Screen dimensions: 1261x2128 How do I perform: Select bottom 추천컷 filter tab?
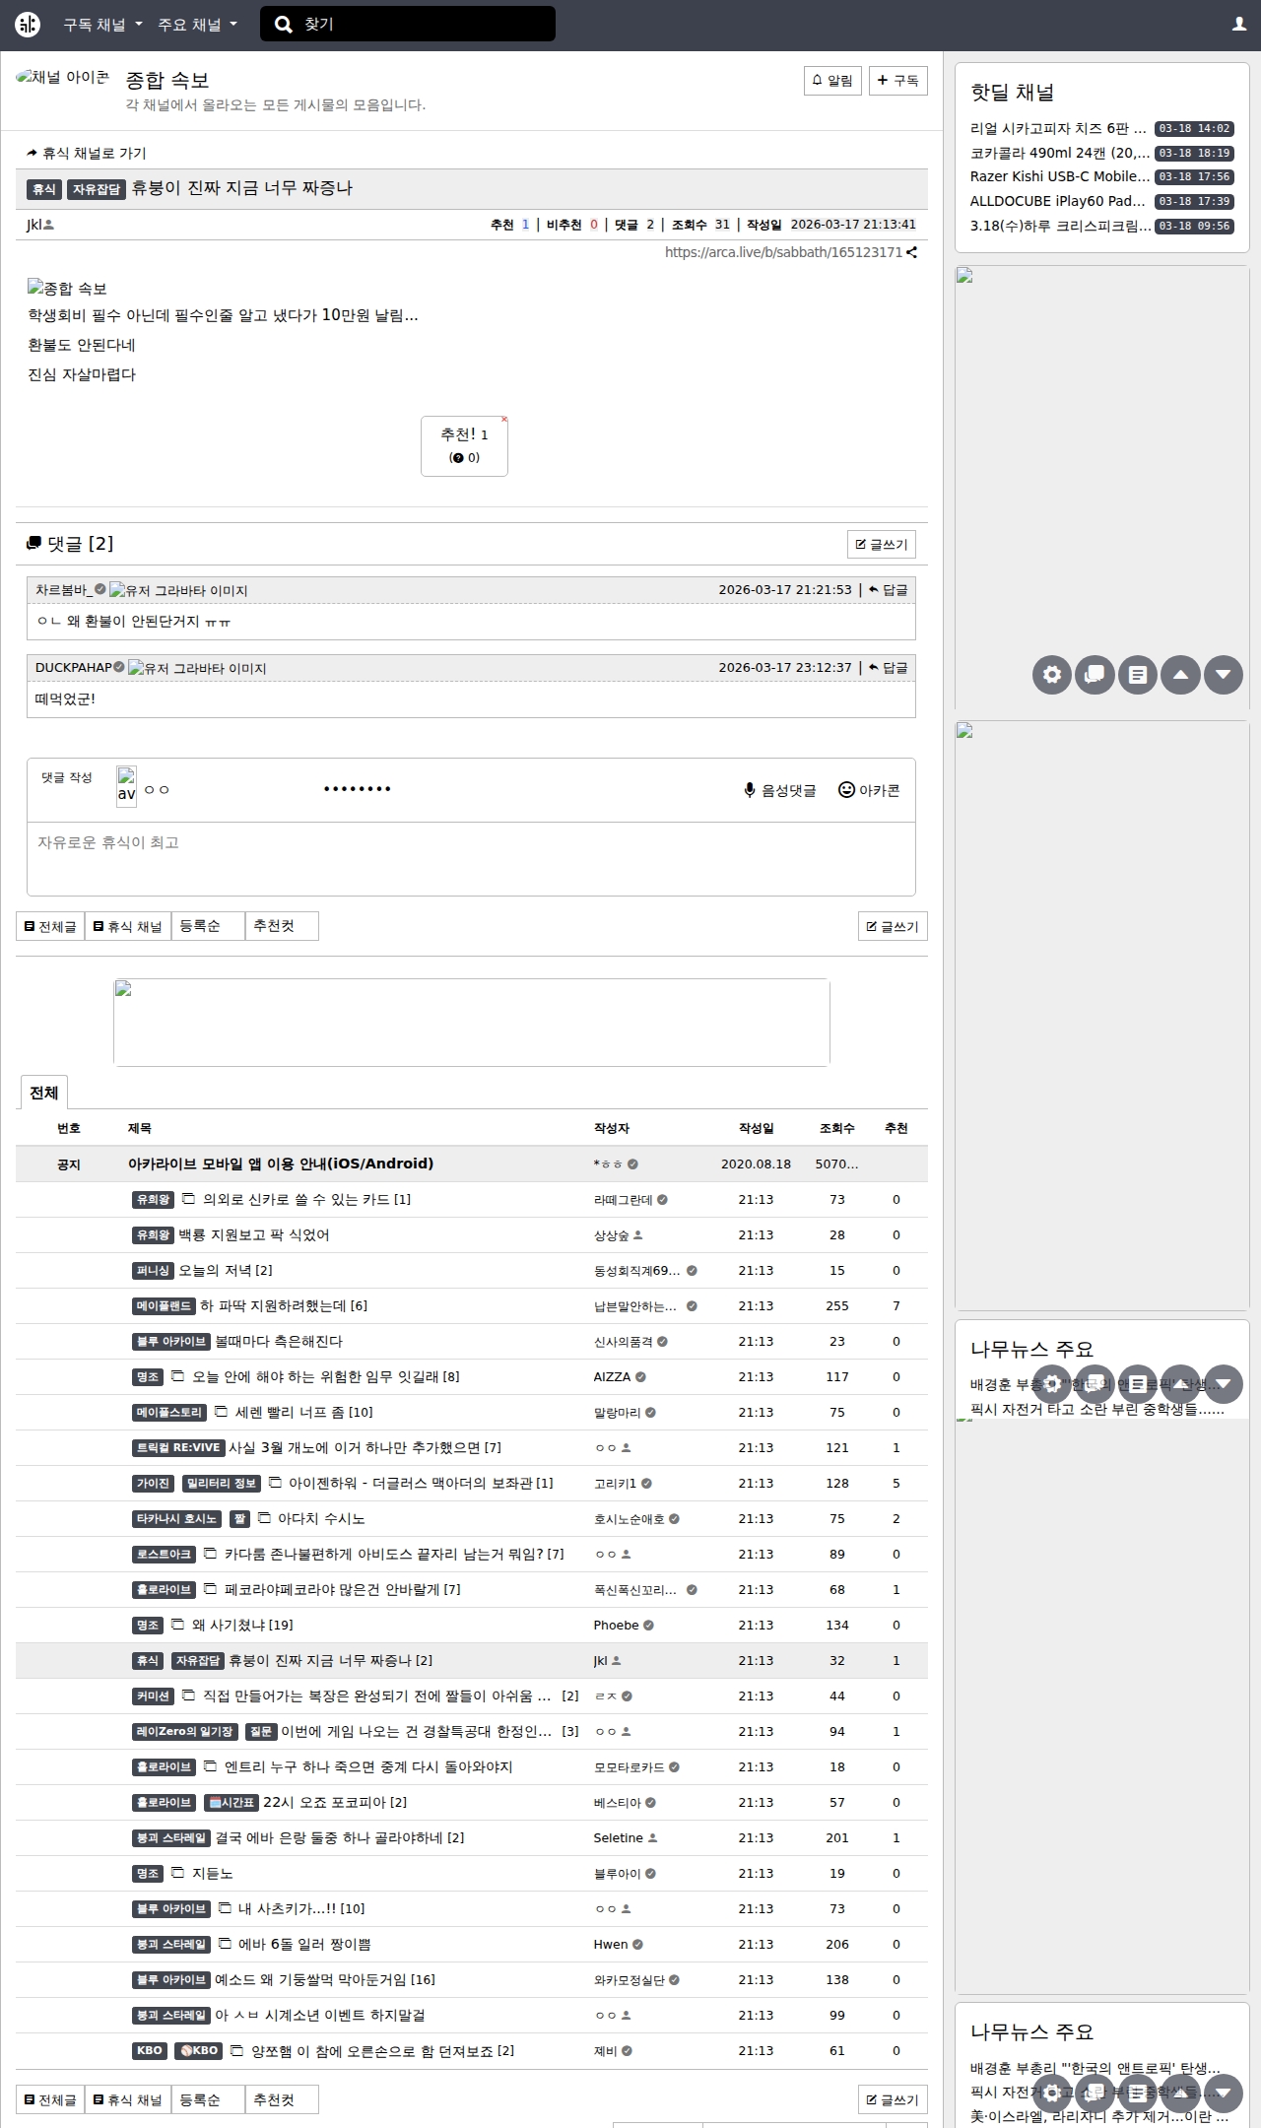[282, 2099]
